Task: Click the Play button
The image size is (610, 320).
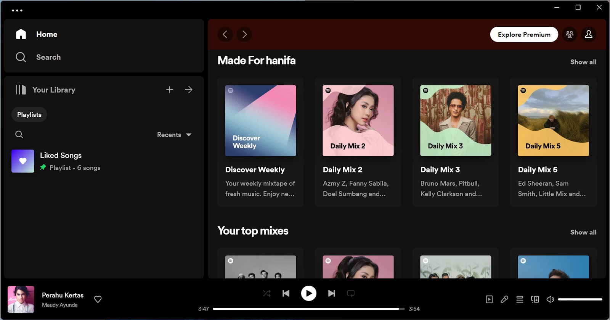Action: (309, 293)
